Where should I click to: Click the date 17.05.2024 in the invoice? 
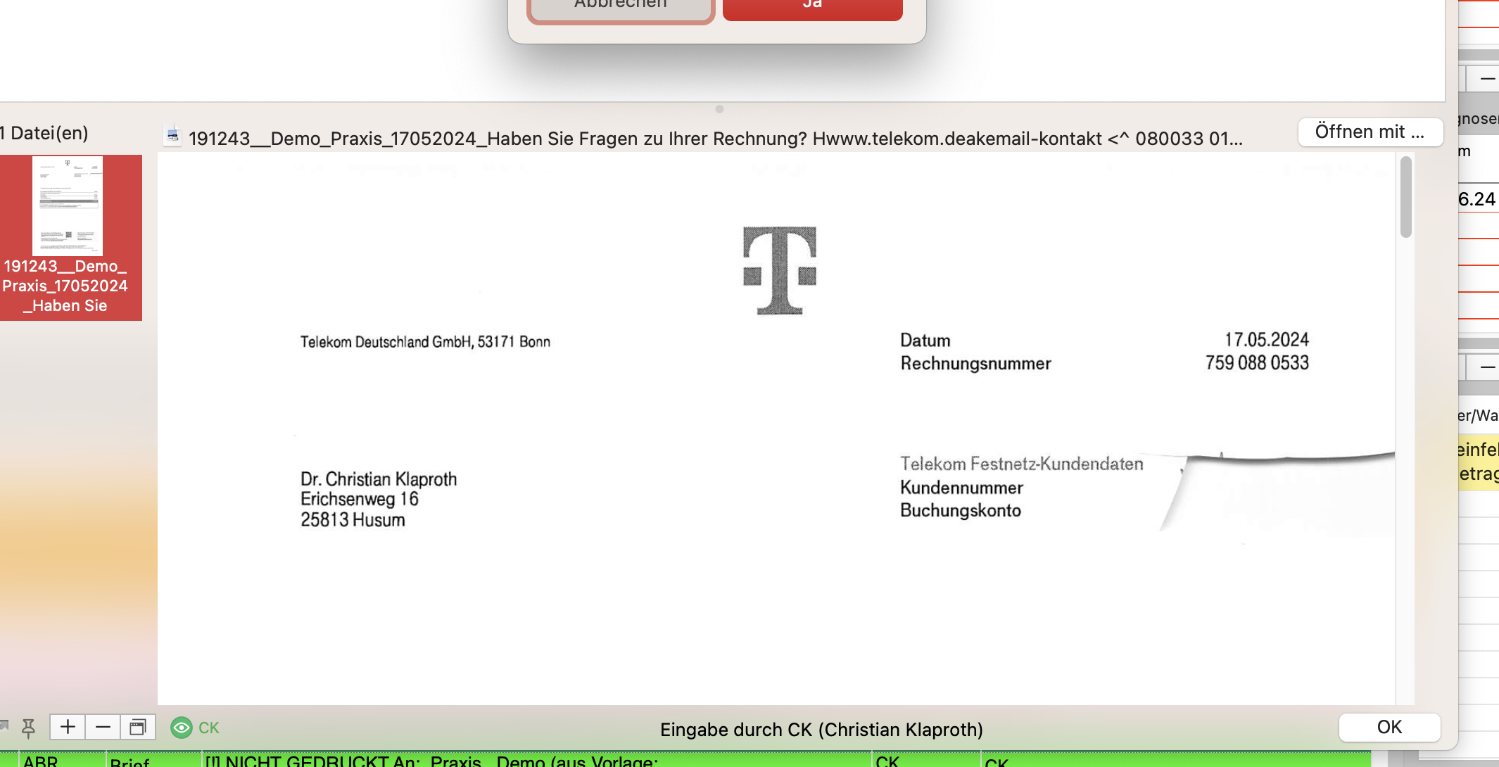pyautogui.click(x=1267, y=340)
